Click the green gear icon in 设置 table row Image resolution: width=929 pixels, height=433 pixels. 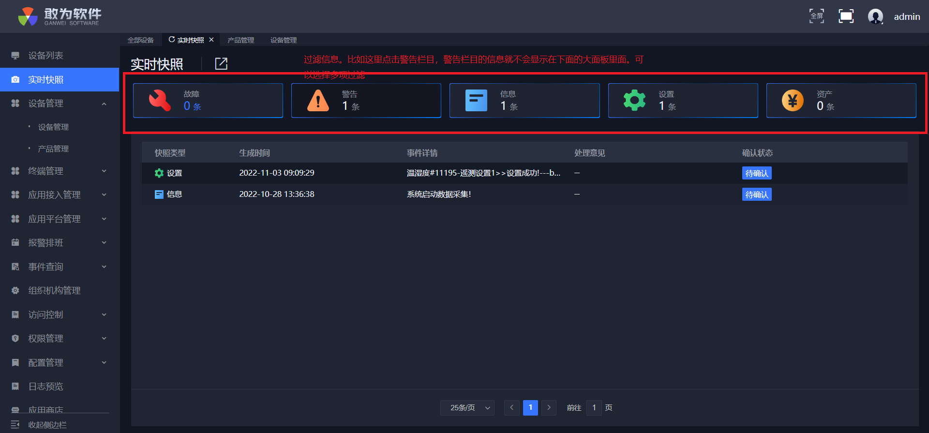[x=159, y=173]
